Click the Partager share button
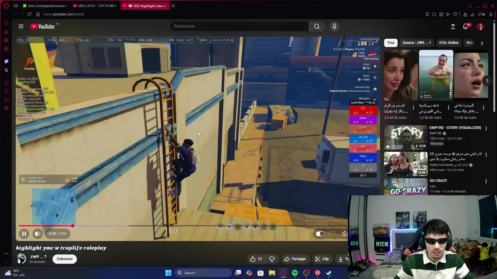Screen dimensions: 497x279 [x=295, y=259]
